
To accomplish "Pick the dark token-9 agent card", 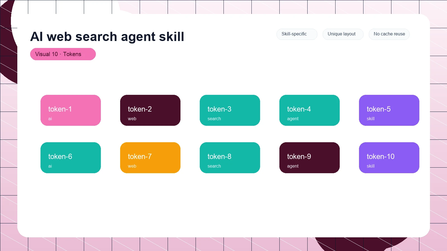I will click(310, 158).
